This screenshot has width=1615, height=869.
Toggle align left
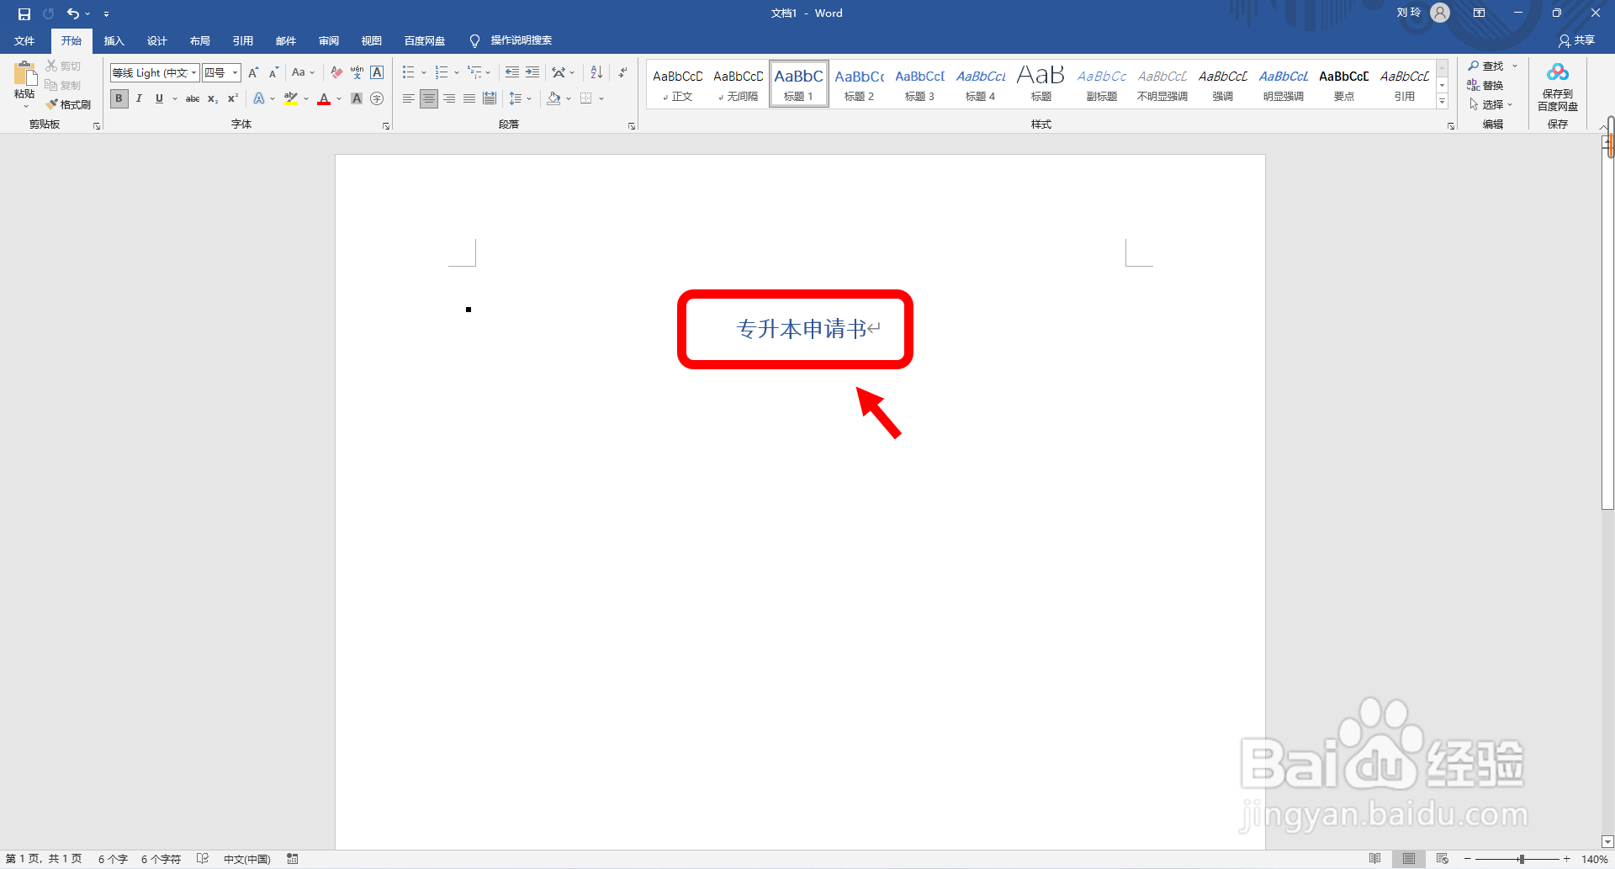(x=408, y=98)
